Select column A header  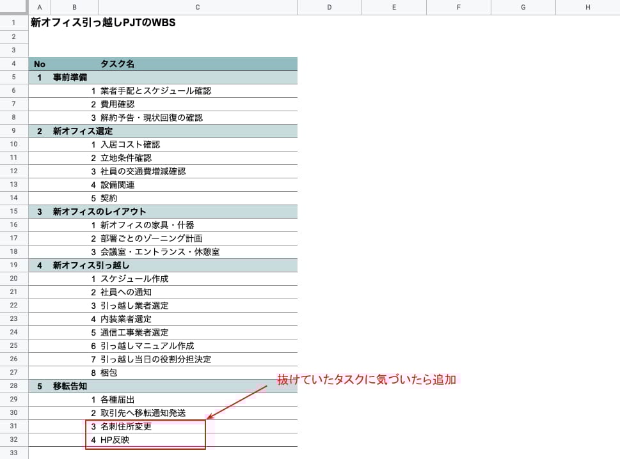click(x=39, y=7)
